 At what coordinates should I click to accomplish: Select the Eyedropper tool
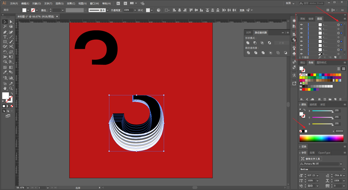coord(5,72)
